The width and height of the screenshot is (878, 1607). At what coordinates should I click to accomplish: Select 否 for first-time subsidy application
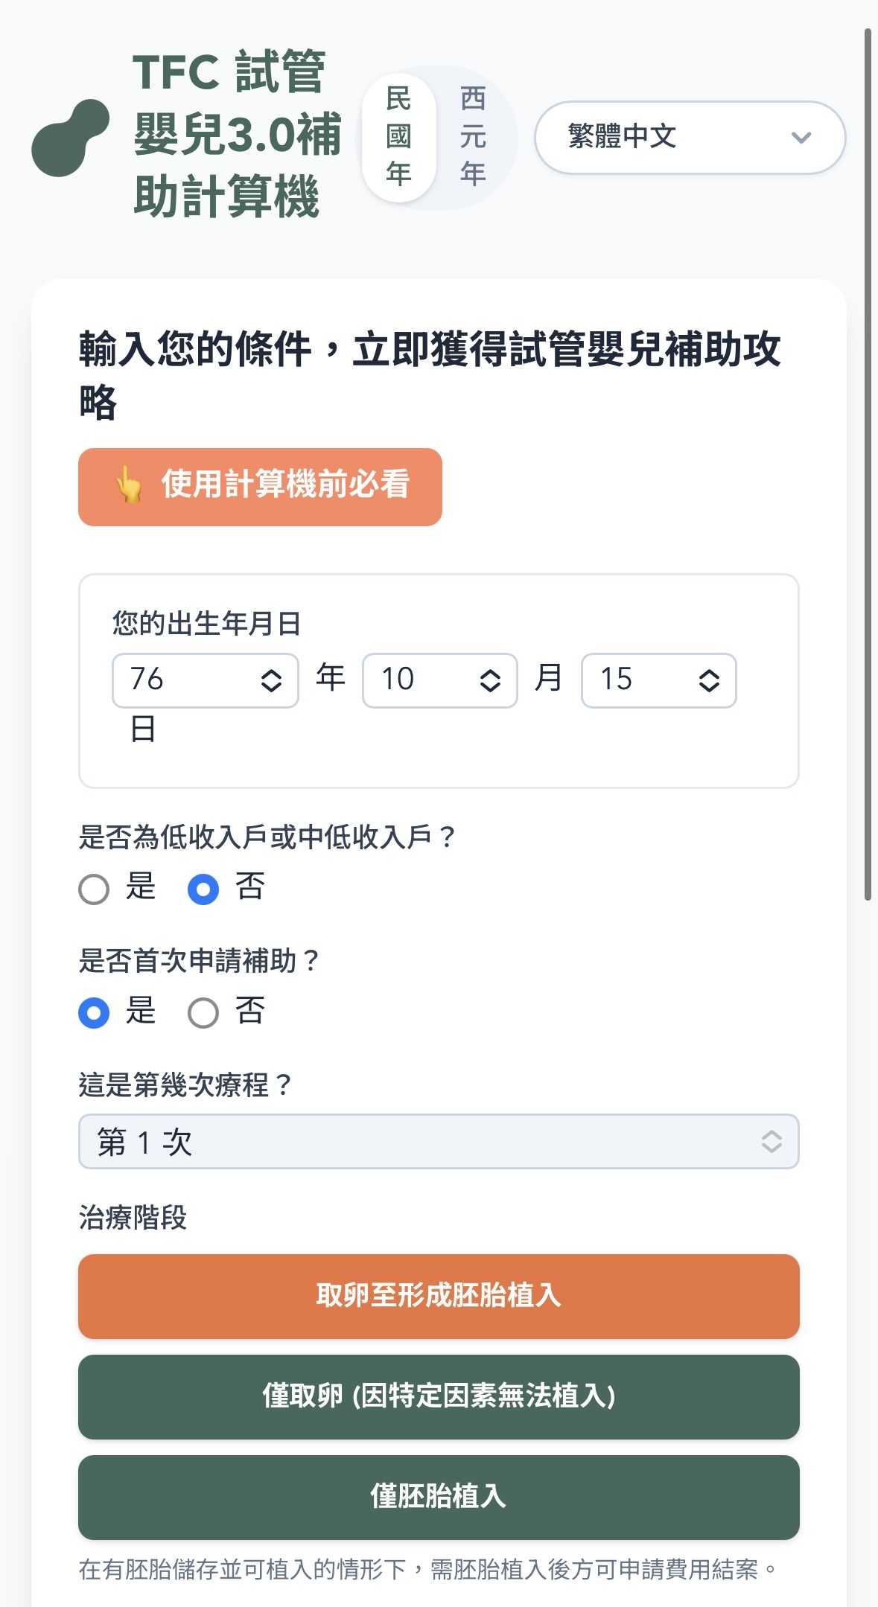coord(203,1013)
